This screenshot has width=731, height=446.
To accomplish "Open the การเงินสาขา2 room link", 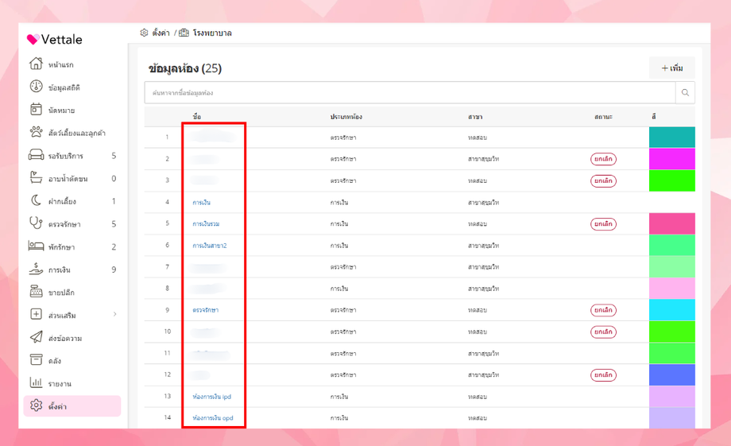I will coord(209,246).
